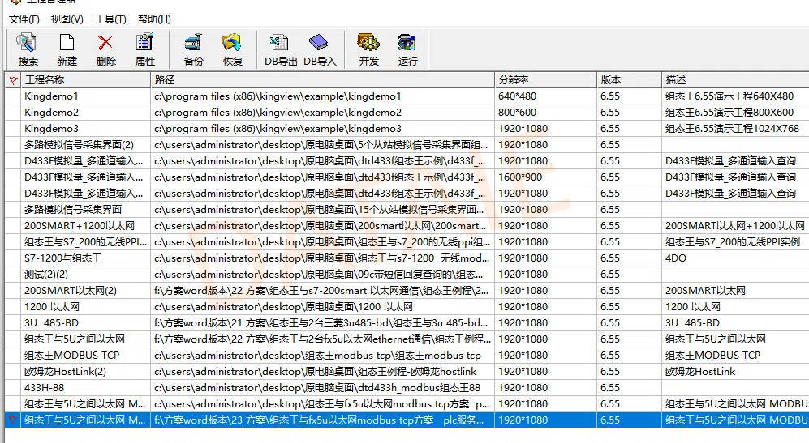Click path c:\...\example\kingdemo1
Screen dimensions: 809x443
tap(278, 96)
